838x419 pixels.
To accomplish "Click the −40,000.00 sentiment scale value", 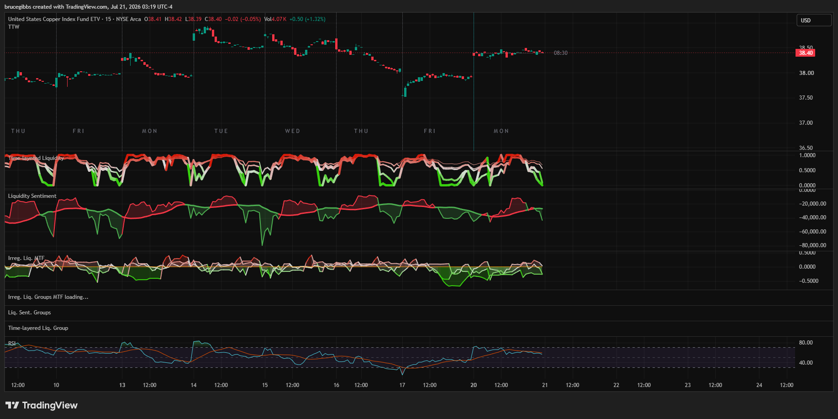I will (812, 217).
